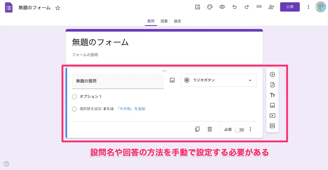Open the Google Forms home icon

pos(9,7)
